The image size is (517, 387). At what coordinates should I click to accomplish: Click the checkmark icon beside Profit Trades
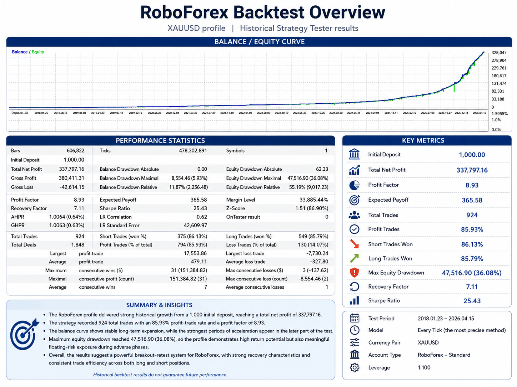(354, 229)
